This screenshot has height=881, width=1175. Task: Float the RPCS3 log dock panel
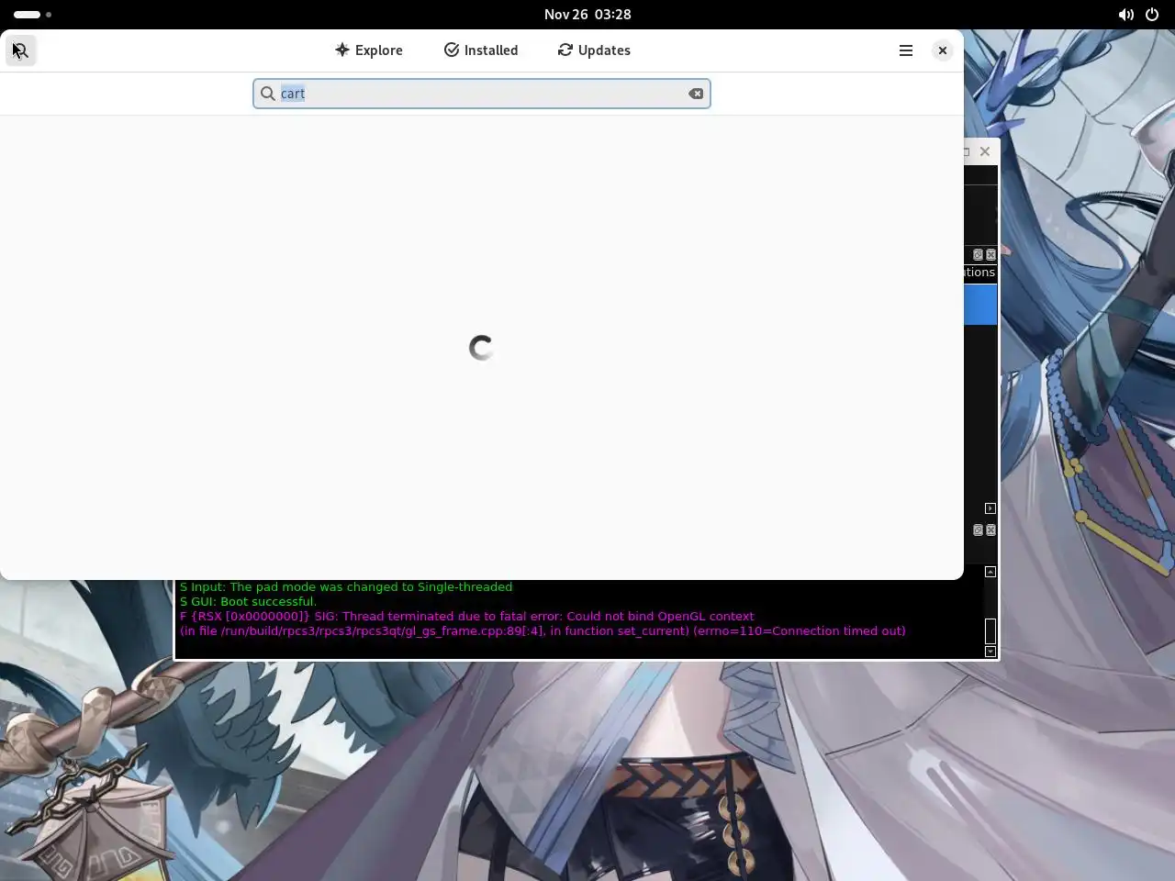(x=978, y=530)
